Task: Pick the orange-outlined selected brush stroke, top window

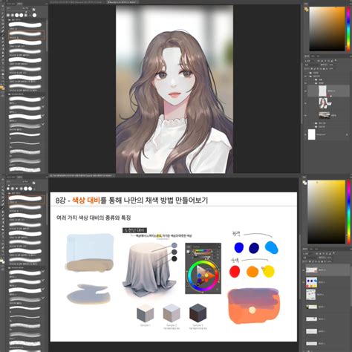Action: (x=27, y=35)
